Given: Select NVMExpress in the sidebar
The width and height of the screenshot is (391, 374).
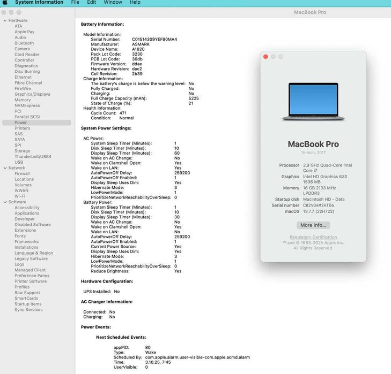Looking at the screenshot, I should (x=27, y=105).
